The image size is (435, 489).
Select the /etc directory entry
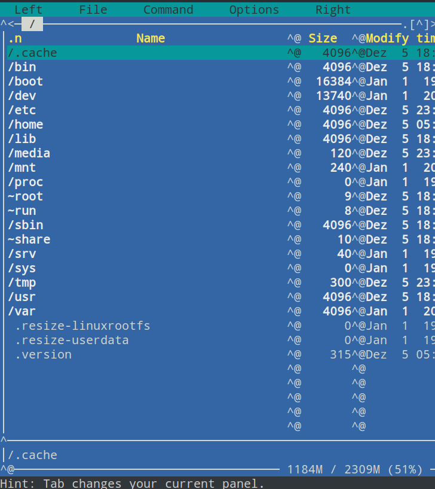(x=22, y=110)
